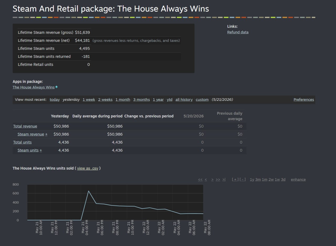The height and width of the screenshot is (246, 336).
Task: Click the Previous daily average column header
Action: coord(230,116)
